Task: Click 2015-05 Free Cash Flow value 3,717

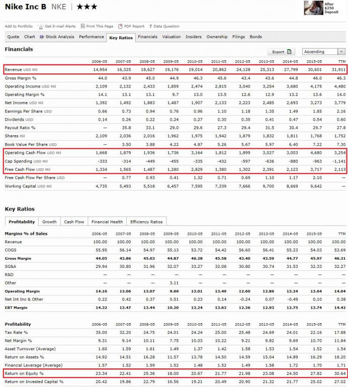Action: point(316,169)
